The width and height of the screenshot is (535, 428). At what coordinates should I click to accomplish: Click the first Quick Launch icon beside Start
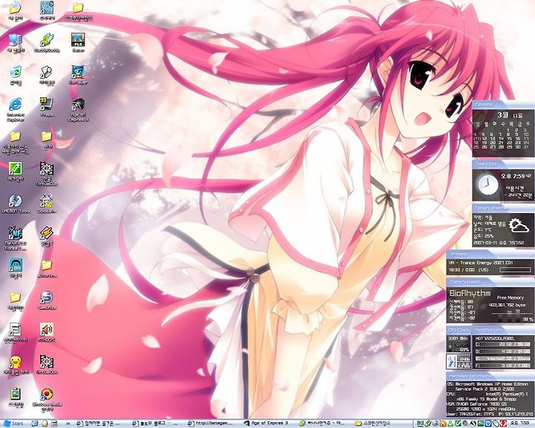point(34,424)
